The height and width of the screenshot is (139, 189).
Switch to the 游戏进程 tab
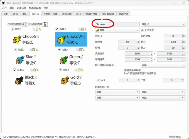click(67, 14)
